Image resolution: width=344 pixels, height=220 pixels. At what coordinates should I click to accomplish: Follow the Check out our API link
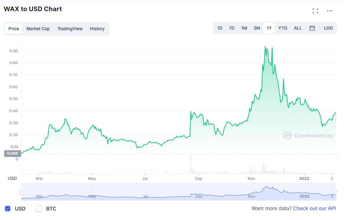(x=314, y=209)
